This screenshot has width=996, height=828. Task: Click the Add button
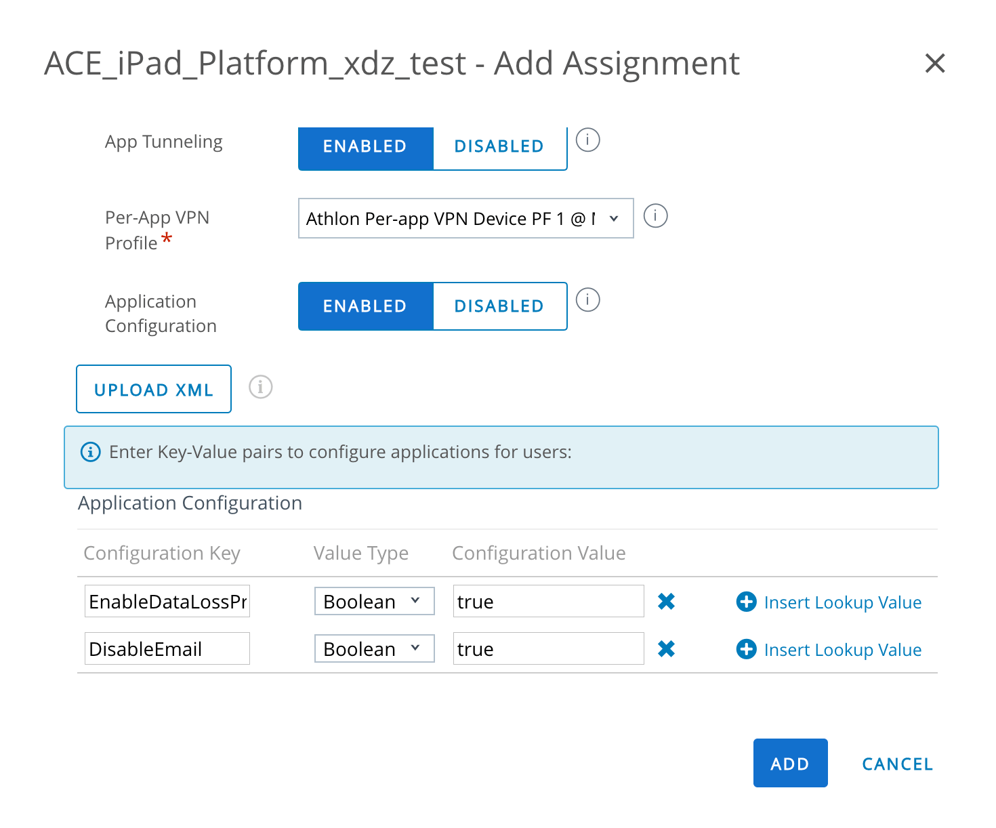click(x=790, y=764)
